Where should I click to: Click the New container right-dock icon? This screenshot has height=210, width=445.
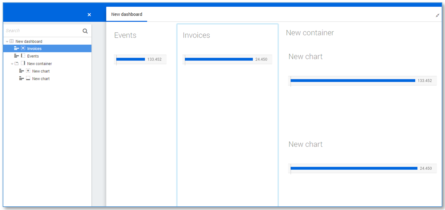click(23, 63)
